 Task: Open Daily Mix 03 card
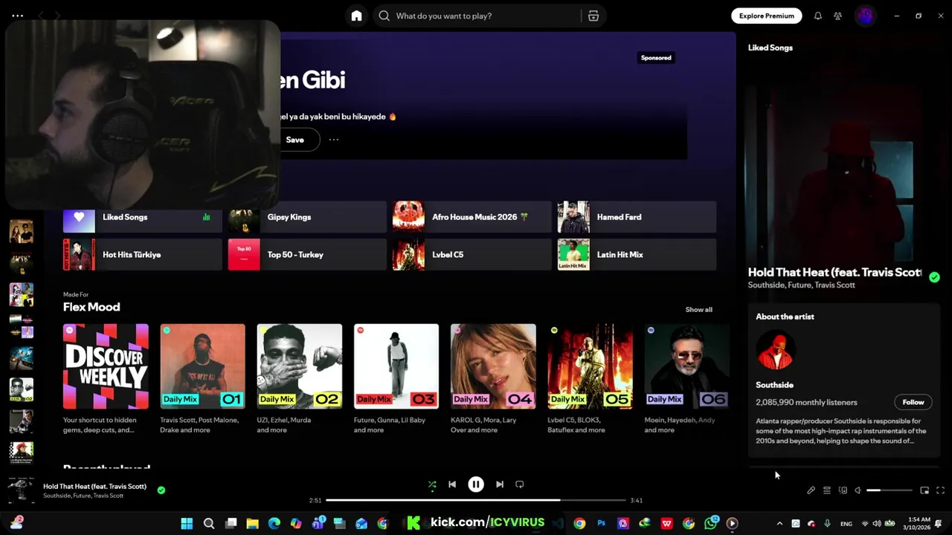[396, 380]
